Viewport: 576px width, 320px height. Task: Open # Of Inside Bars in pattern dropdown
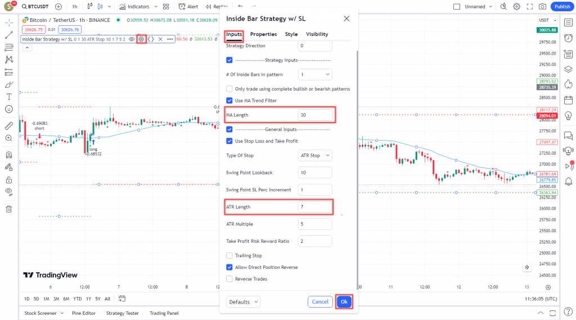click(x=315, y=75)
